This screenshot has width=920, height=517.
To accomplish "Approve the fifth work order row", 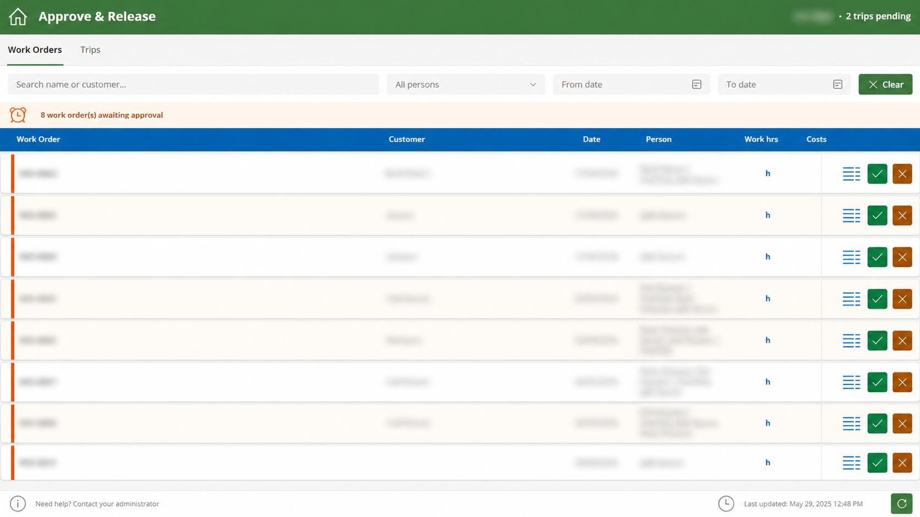I will [x=877, y=341].
